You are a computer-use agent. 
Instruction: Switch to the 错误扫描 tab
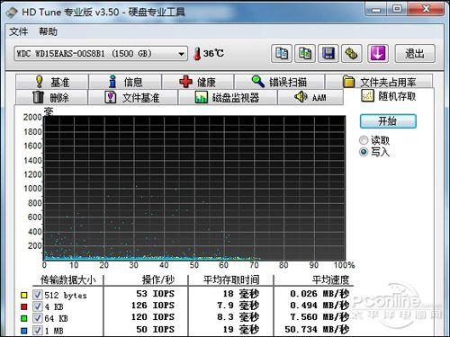click(x=279, y=82)
